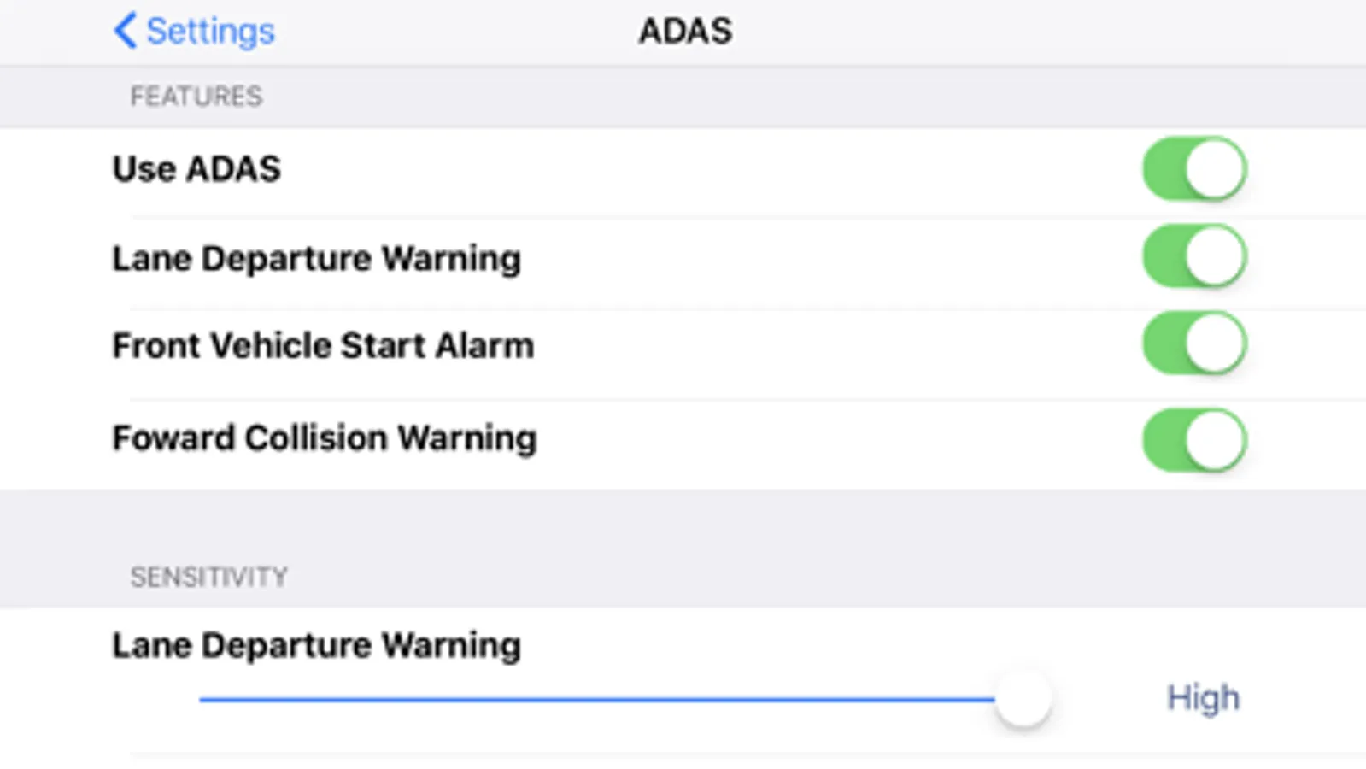Toggle the Front Vehicle Start Alarm switch

point(1193,343)
